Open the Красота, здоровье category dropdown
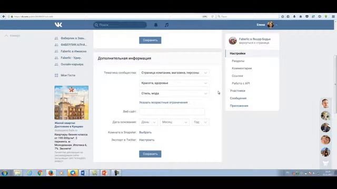 click(174, 83)
